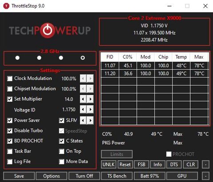Click the ThrottleStop app icon in title bar
The height and width of the screenshot is (182, 213).
[x=6, y=6]
